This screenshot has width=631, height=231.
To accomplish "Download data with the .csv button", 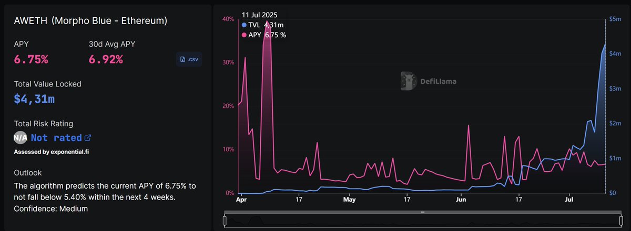I will click(189, 59).
